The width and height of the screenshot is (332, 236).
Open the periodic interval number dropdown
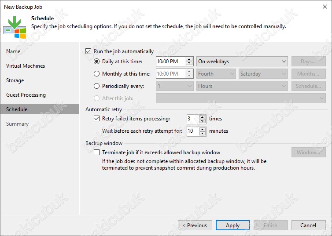pyautogui.click(x=175, y=86)
